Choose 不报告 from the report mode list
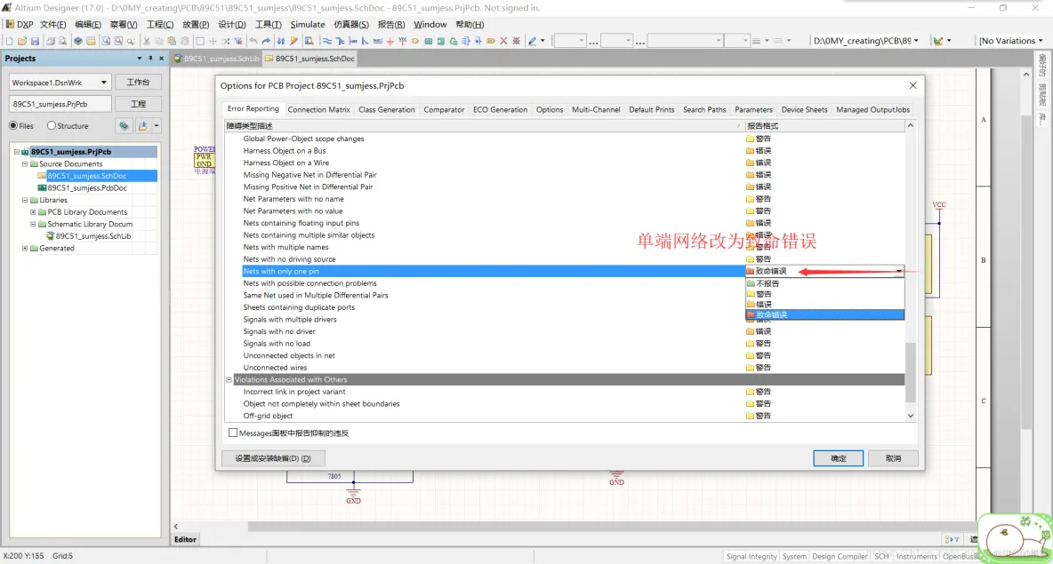 [824, 283]
